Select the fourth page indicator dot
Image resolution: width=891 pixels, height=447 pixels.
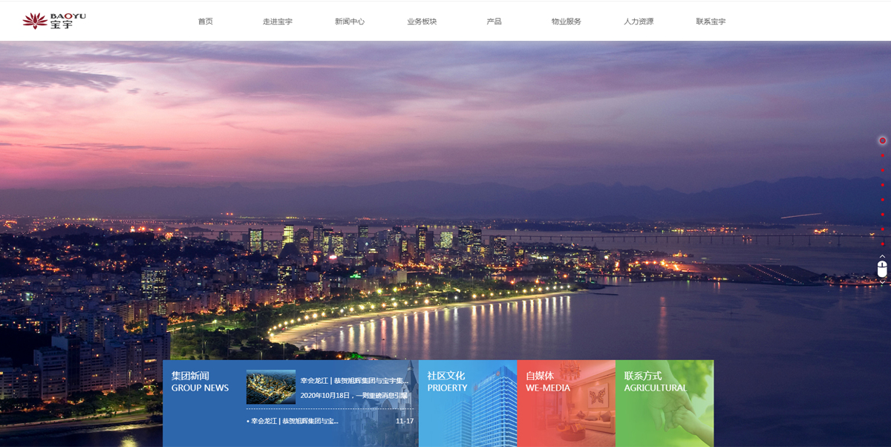pos(882,185)
